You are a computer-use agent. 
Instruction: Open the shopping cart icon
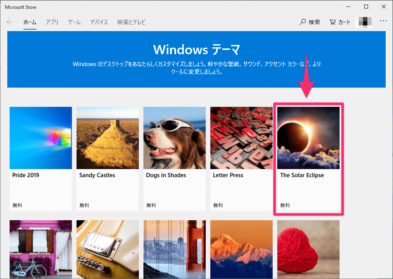point(332,22)
